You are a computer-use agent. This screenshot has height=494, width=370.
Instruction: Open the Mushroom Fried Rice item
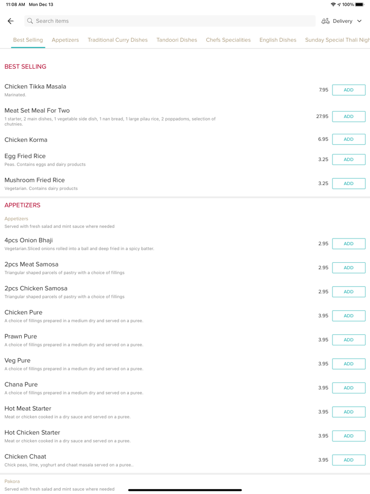(x=35, y=180)
